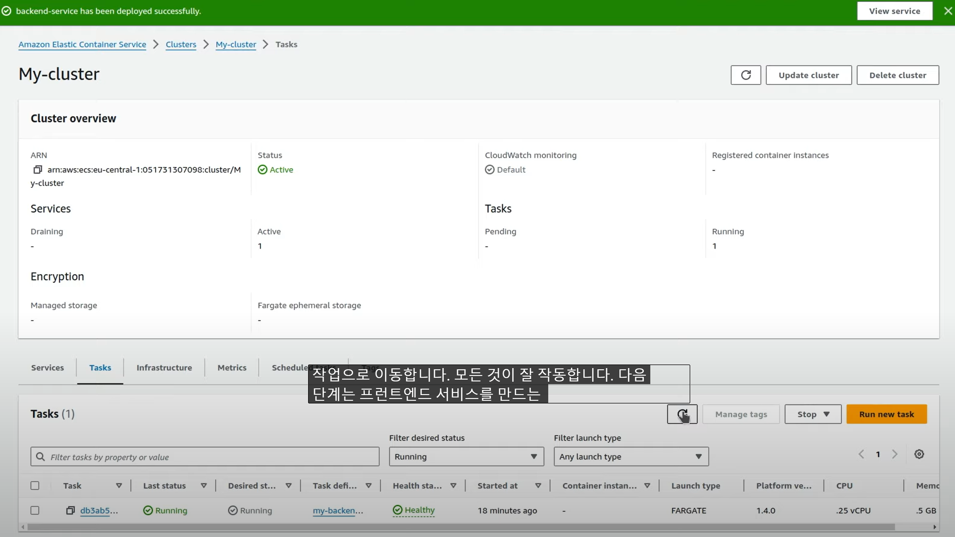Dismiss the deployment success banner
Viewport: 955px width, 537px height.
(x=948, y=11)
